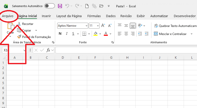Click Pincel de Formatação

pyautogui.click(x=34, y=37)
